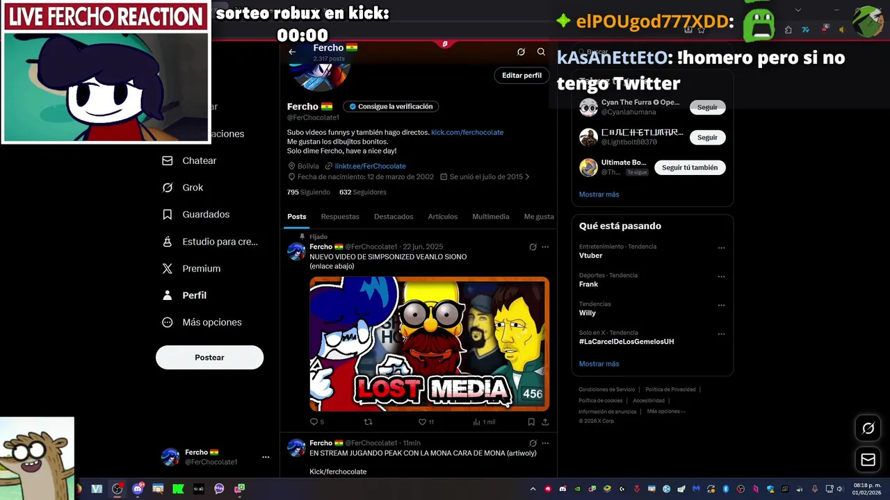Switch to the Posts tab
Image resolution: width=890 pixels, height=500 pixels.
[x=297, y=217]
